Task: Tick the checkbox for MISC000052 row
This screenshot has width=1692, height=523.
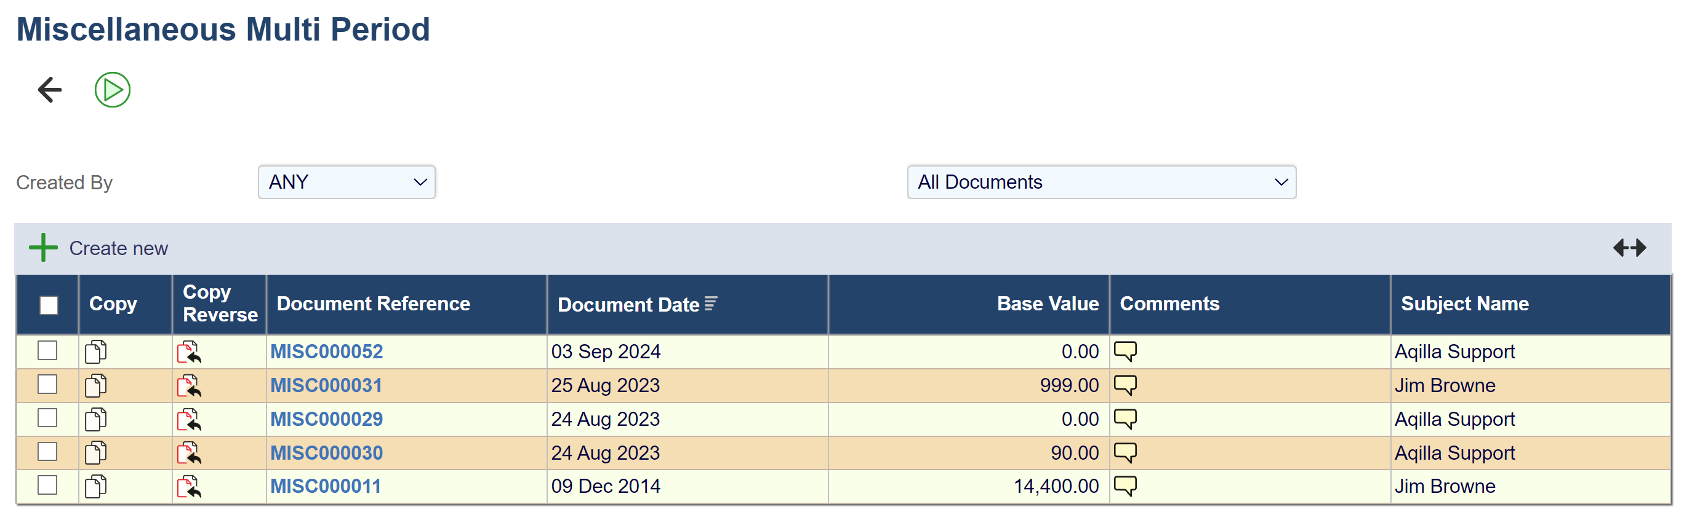Action: pos(47,351)
